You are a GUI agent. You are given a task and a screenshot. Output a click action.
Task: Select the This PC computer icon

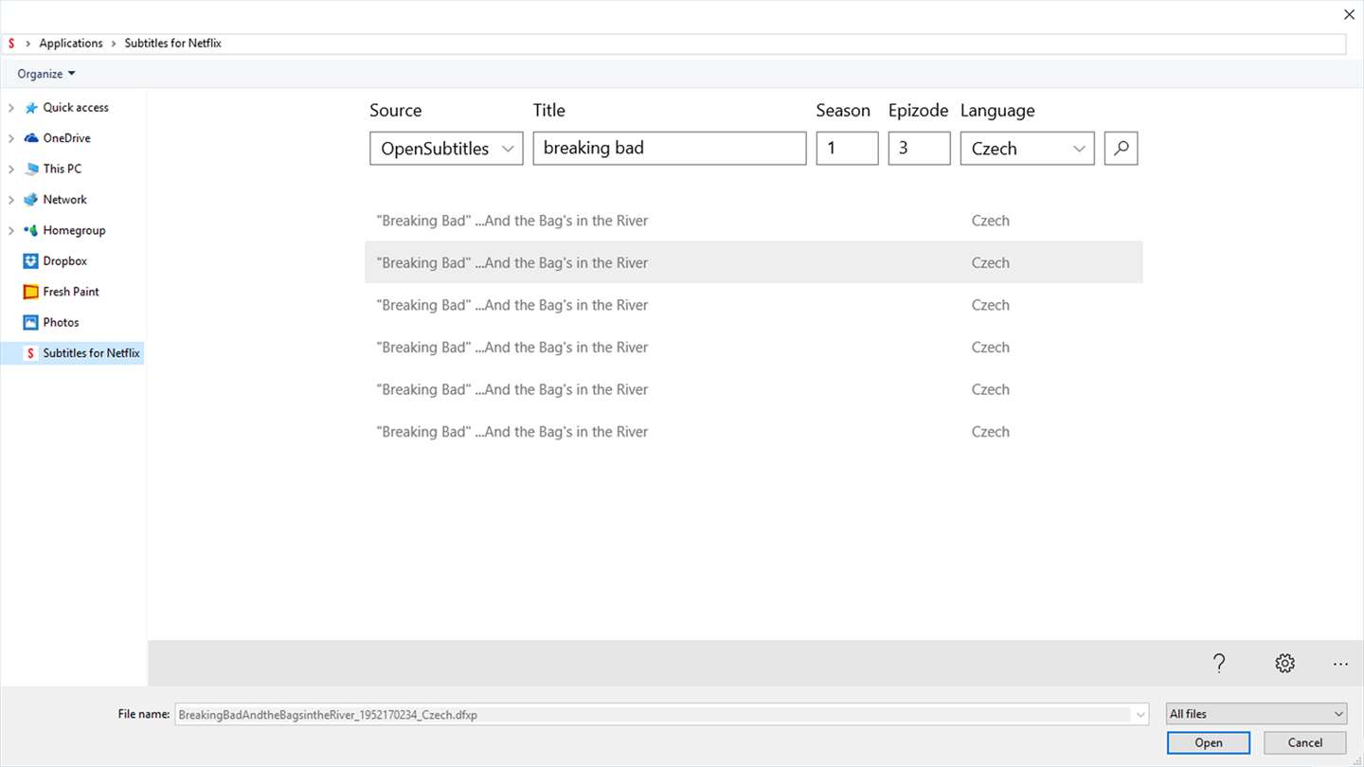pyautogui.click(x=31, y=169)
